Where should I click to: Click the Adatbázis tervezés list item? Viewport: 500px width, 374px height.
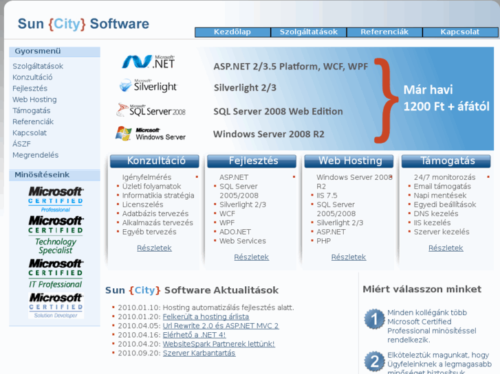tap(155, 213)
